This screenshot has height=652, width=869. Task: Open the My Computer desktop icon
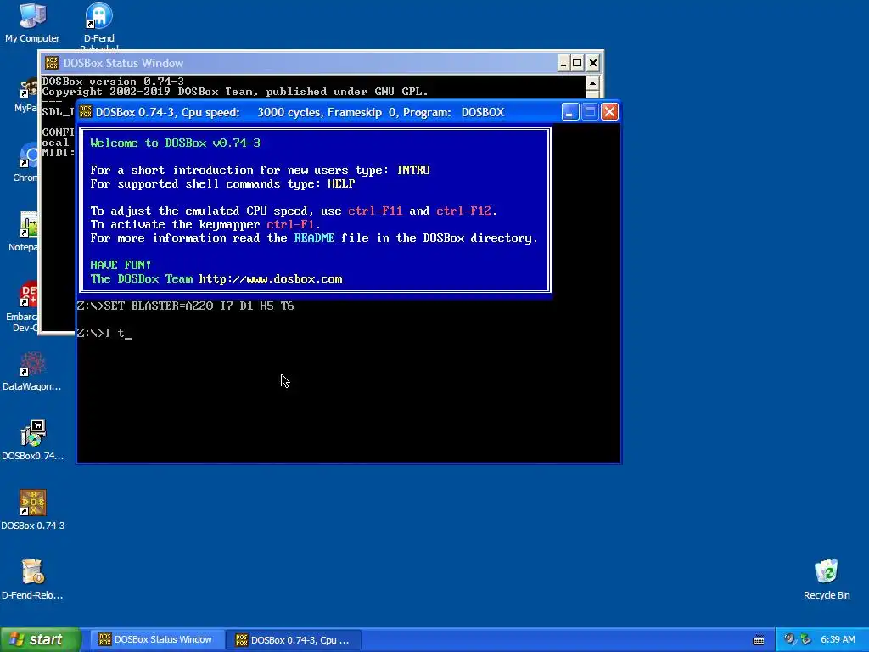[32, 23]
